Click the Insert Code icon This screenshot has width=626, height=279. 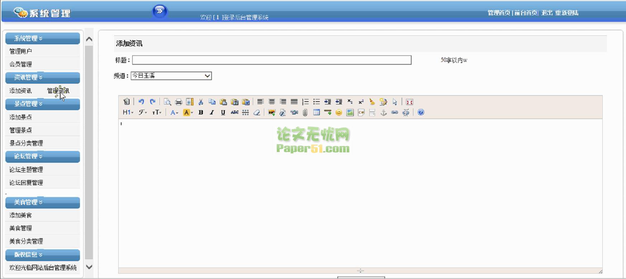(x=361, y=112)
